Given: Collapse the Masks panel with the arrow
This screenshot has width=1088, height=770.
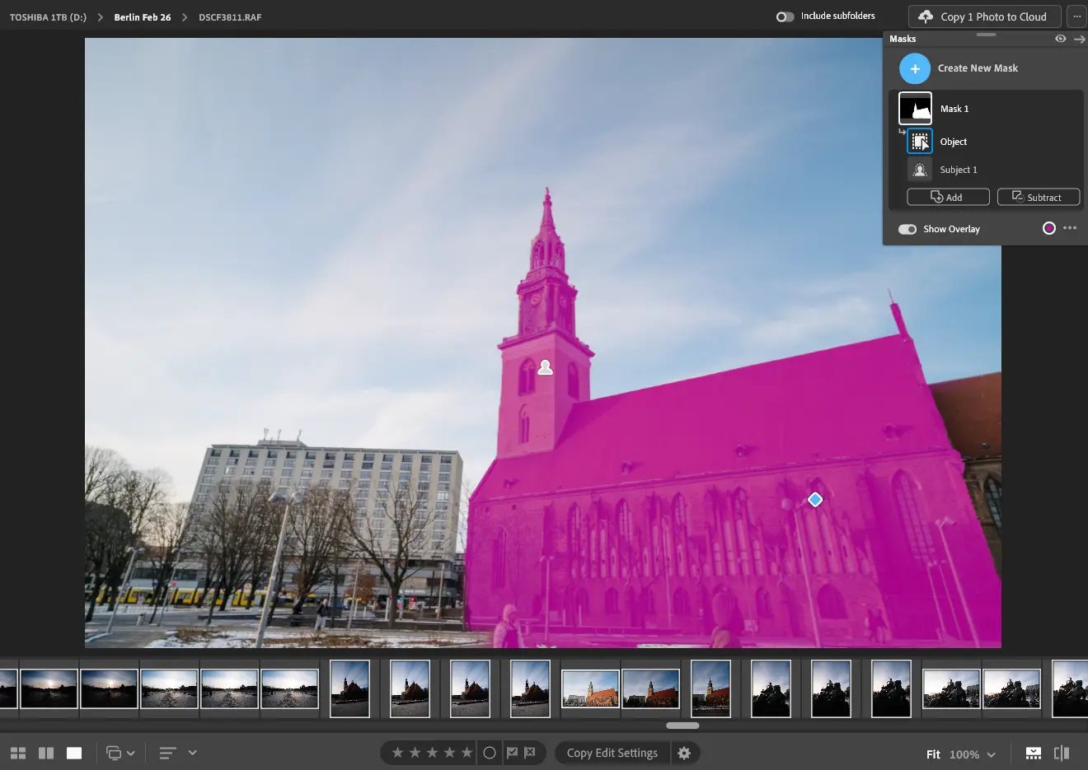Looking at the screenshot, I should pos(1079,39).
